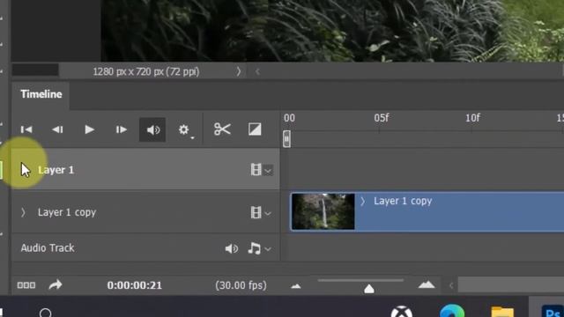
Task: Click the 10f mark on ruler
Action: pyautogui.click(x=472, y=118)
